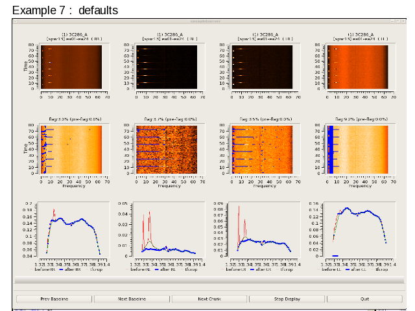Click the LL bandpass line plot

point(360,229)
